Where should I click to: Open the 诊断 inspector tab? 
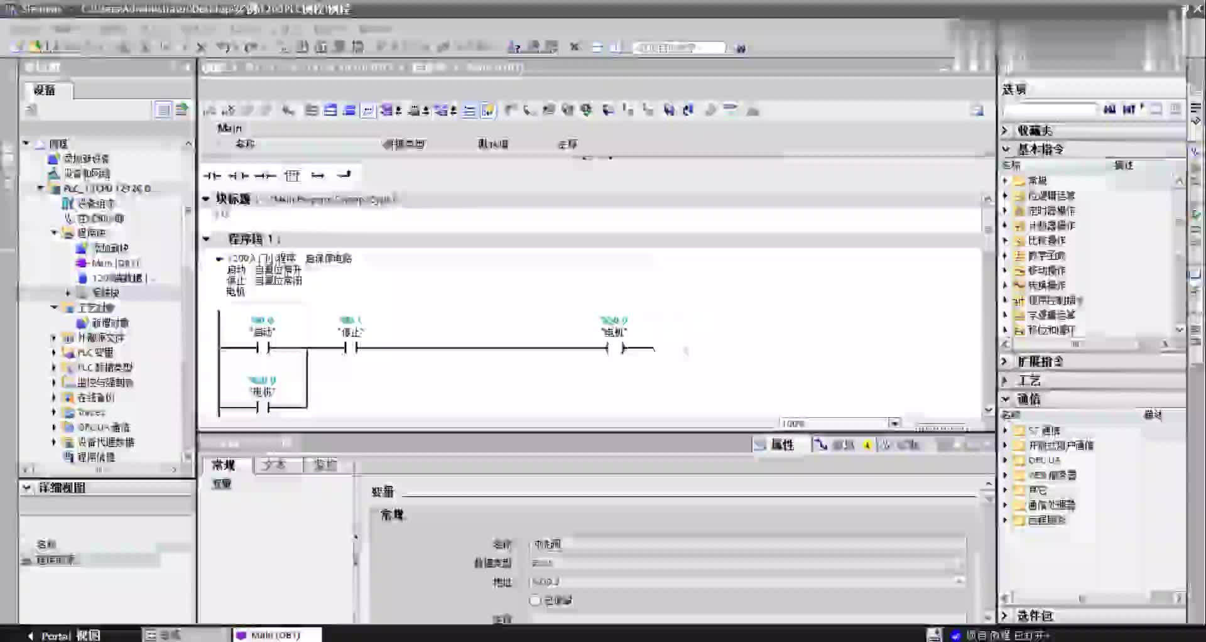point(902,445)
